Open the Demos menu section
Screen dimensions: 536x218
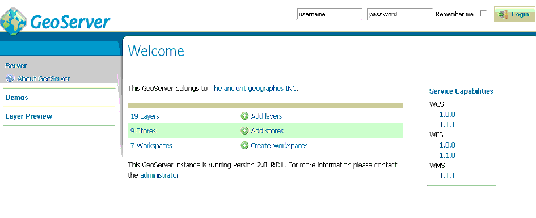17,98
